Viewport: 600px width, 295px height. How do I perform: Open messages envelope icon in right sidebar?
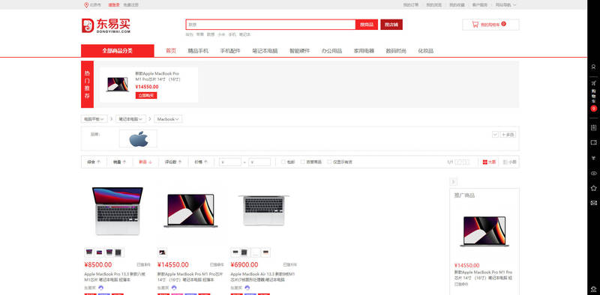(593, 203)
